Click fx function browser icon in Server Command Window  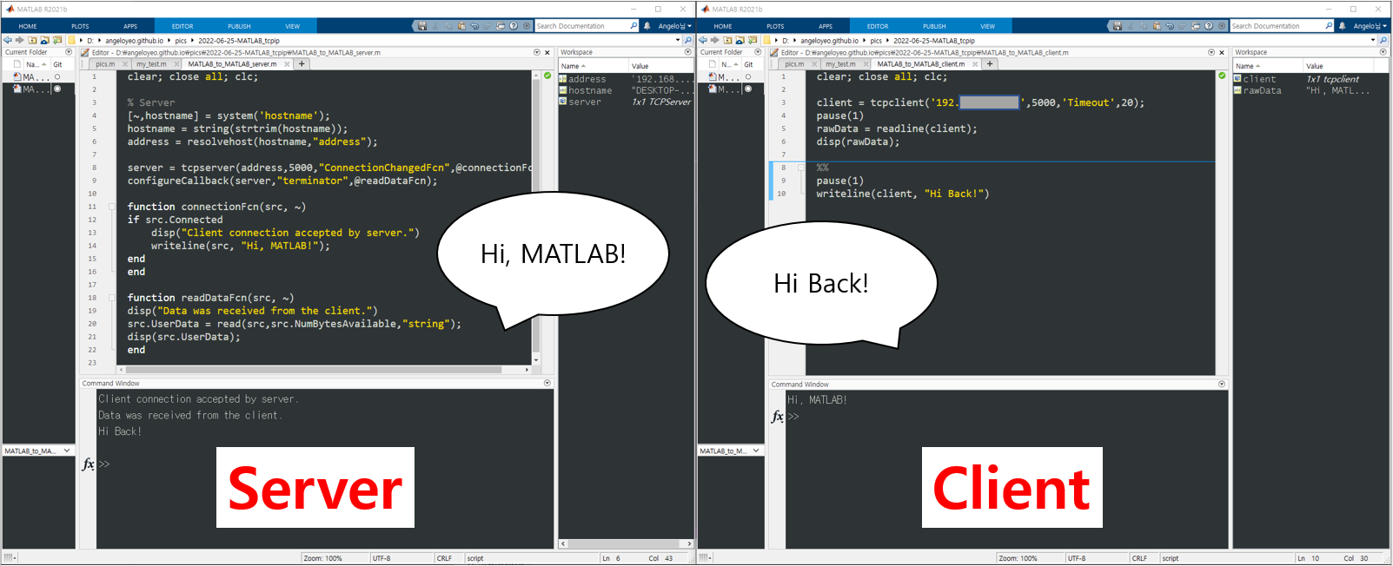coord(88,464)
